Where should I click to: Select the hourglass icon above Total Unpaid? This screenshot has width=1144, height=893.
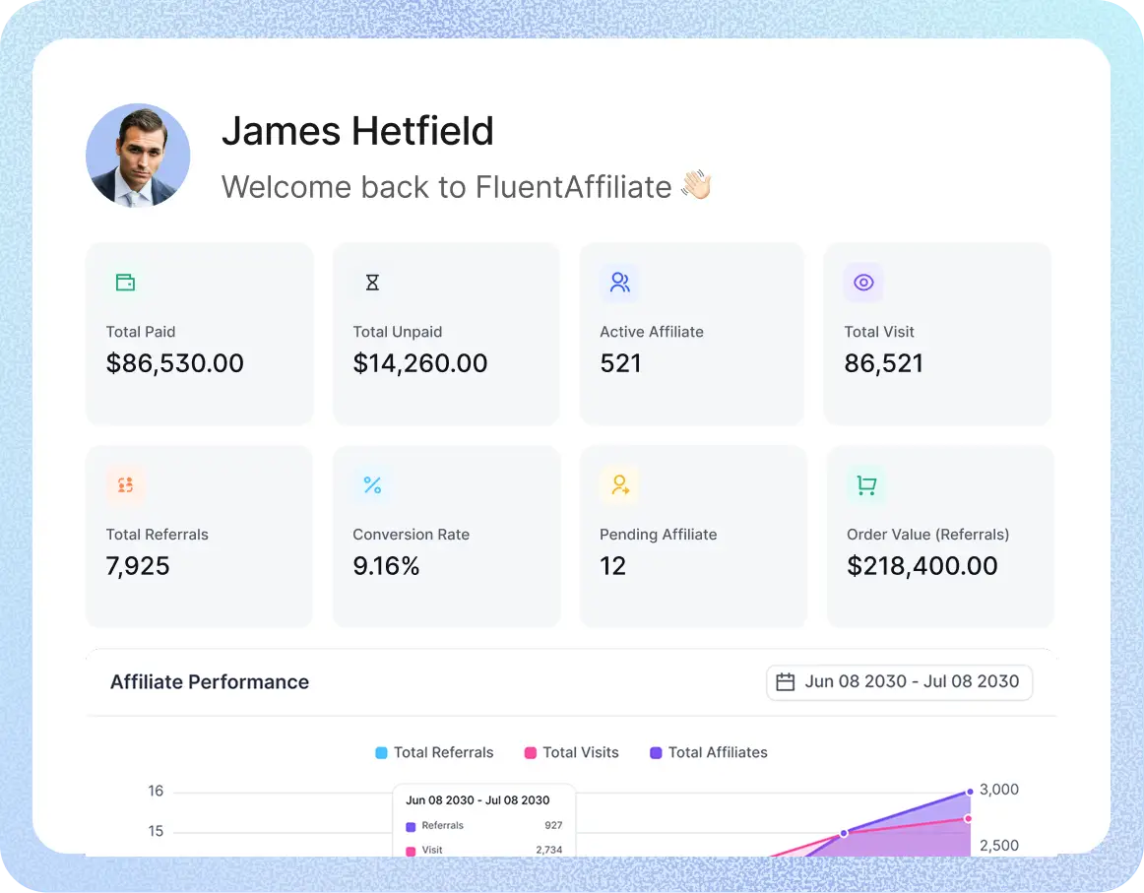click(372, 282)
